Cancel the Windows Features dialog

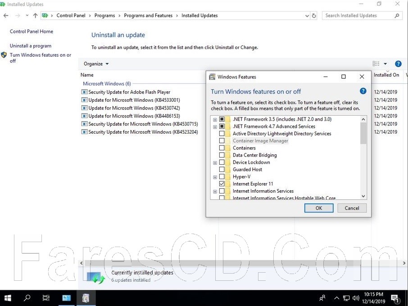pyautogui.click(x=352, y=208)
